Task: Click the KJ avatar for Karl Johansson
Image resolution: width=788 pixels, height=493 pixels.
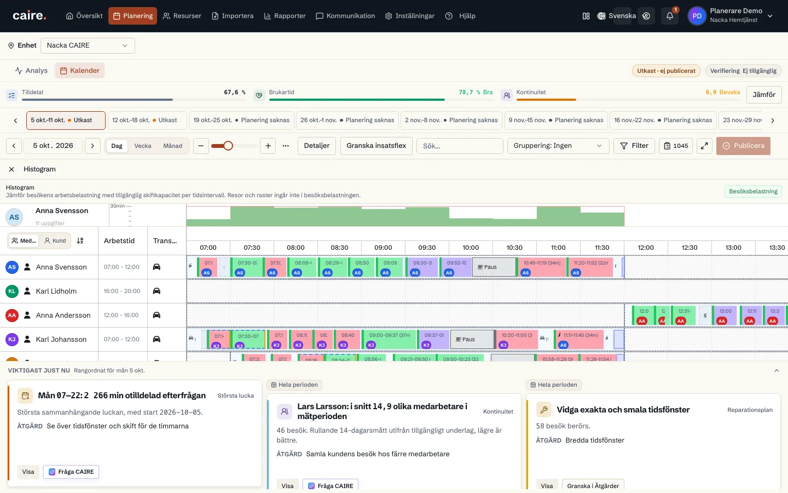Action: (12, 340)
